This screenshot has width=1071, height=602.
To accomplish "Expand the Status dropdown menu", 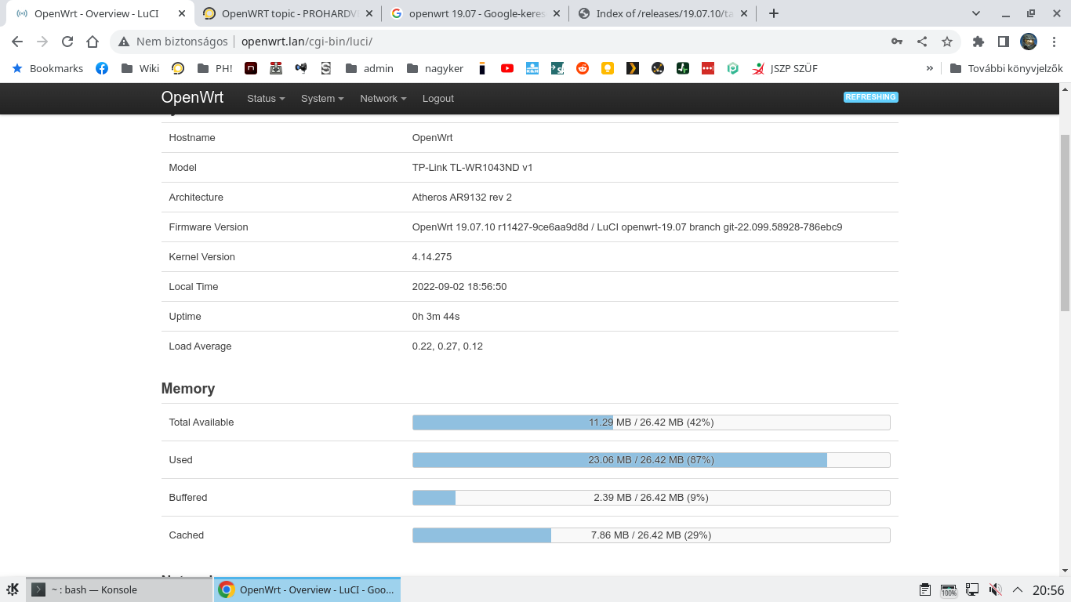I will (266, 98).
